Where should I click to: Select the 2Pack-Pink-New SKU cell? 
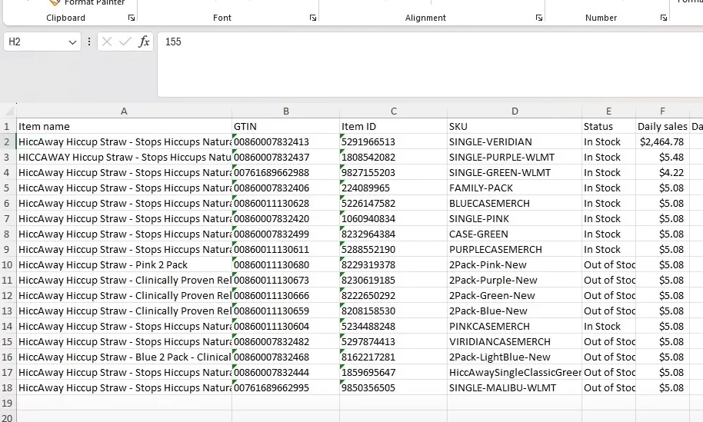click(x=515, y=264)
